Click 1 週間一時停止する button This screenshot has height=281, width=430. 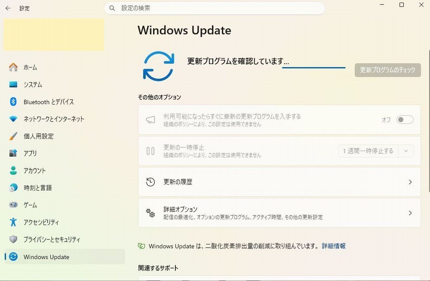click(x=368, y=151)
